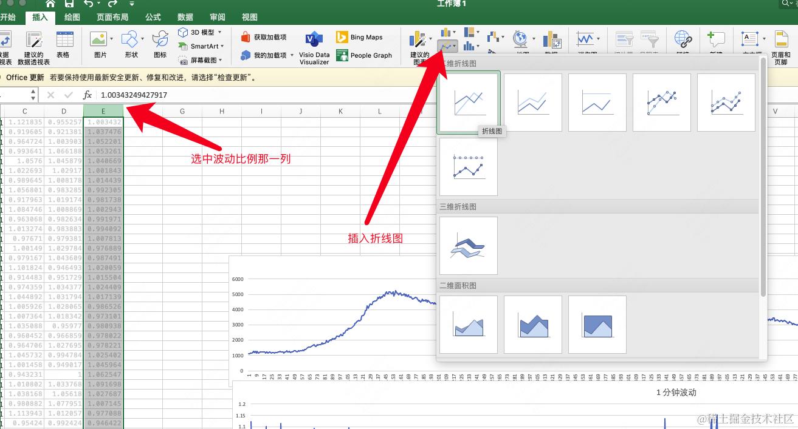Switch to the 审阅 tab
This screenshot has width=798, height=429.
(x=218, y=18)
